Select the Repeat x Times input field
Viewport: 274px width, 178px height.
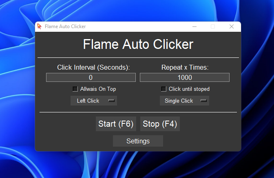[x=184, y=77]
